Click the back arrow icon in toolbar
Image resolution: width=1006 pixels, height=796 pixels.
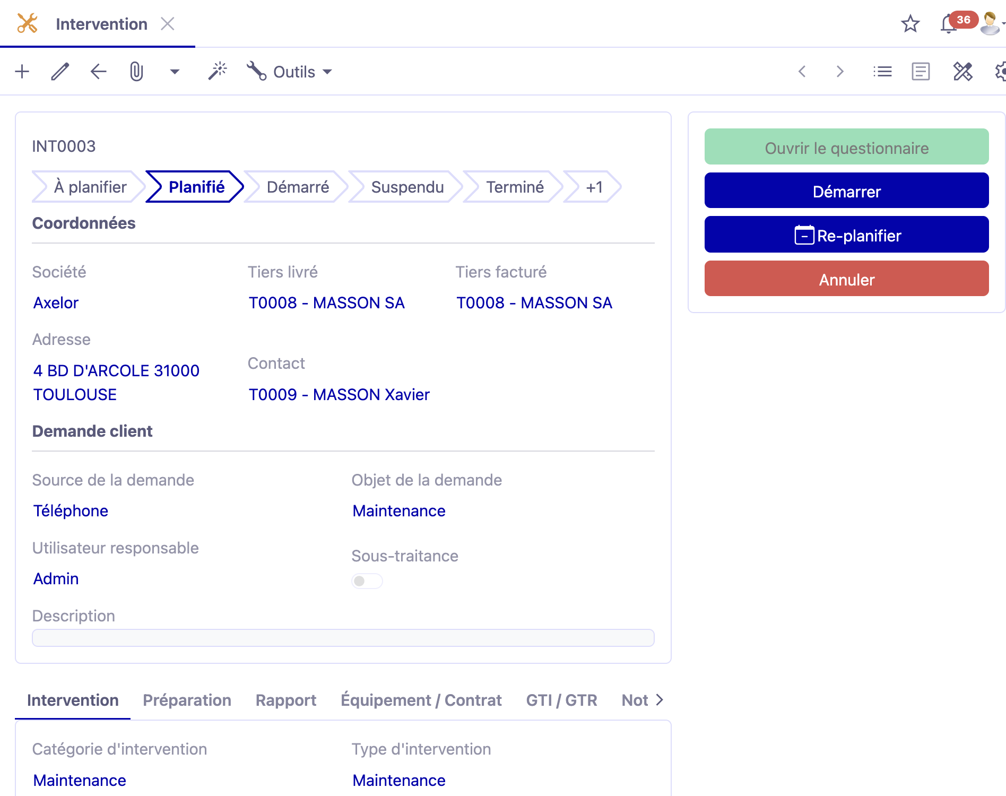(x=98, y=72)
